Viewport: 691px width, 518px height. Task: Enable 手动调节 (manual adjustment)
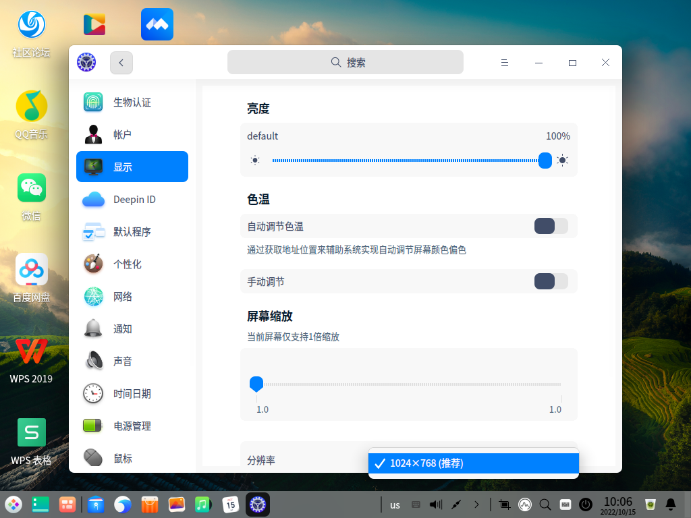pyautogui.click(x=551, y=281)
